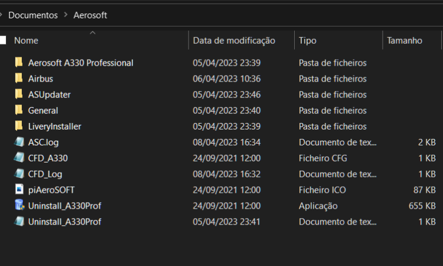
Task: Select the CFD_A330 file icon
Action: tap(19, 158)
